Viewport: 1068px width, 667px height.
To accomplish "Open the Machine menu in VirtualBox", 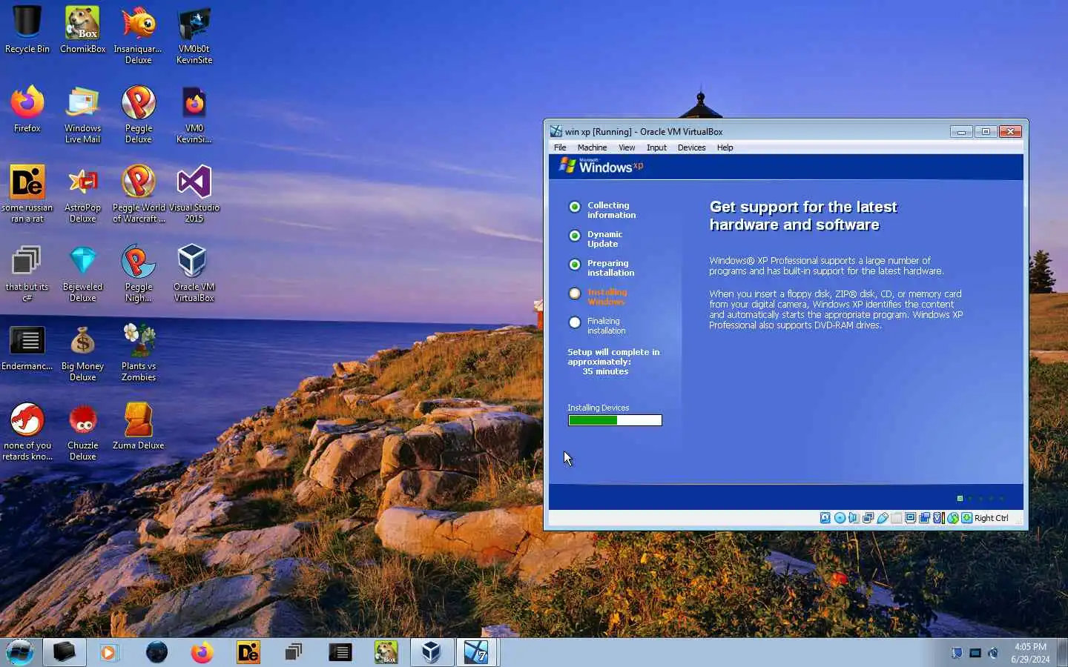I will pyautogui.click(x=592, y=147).
